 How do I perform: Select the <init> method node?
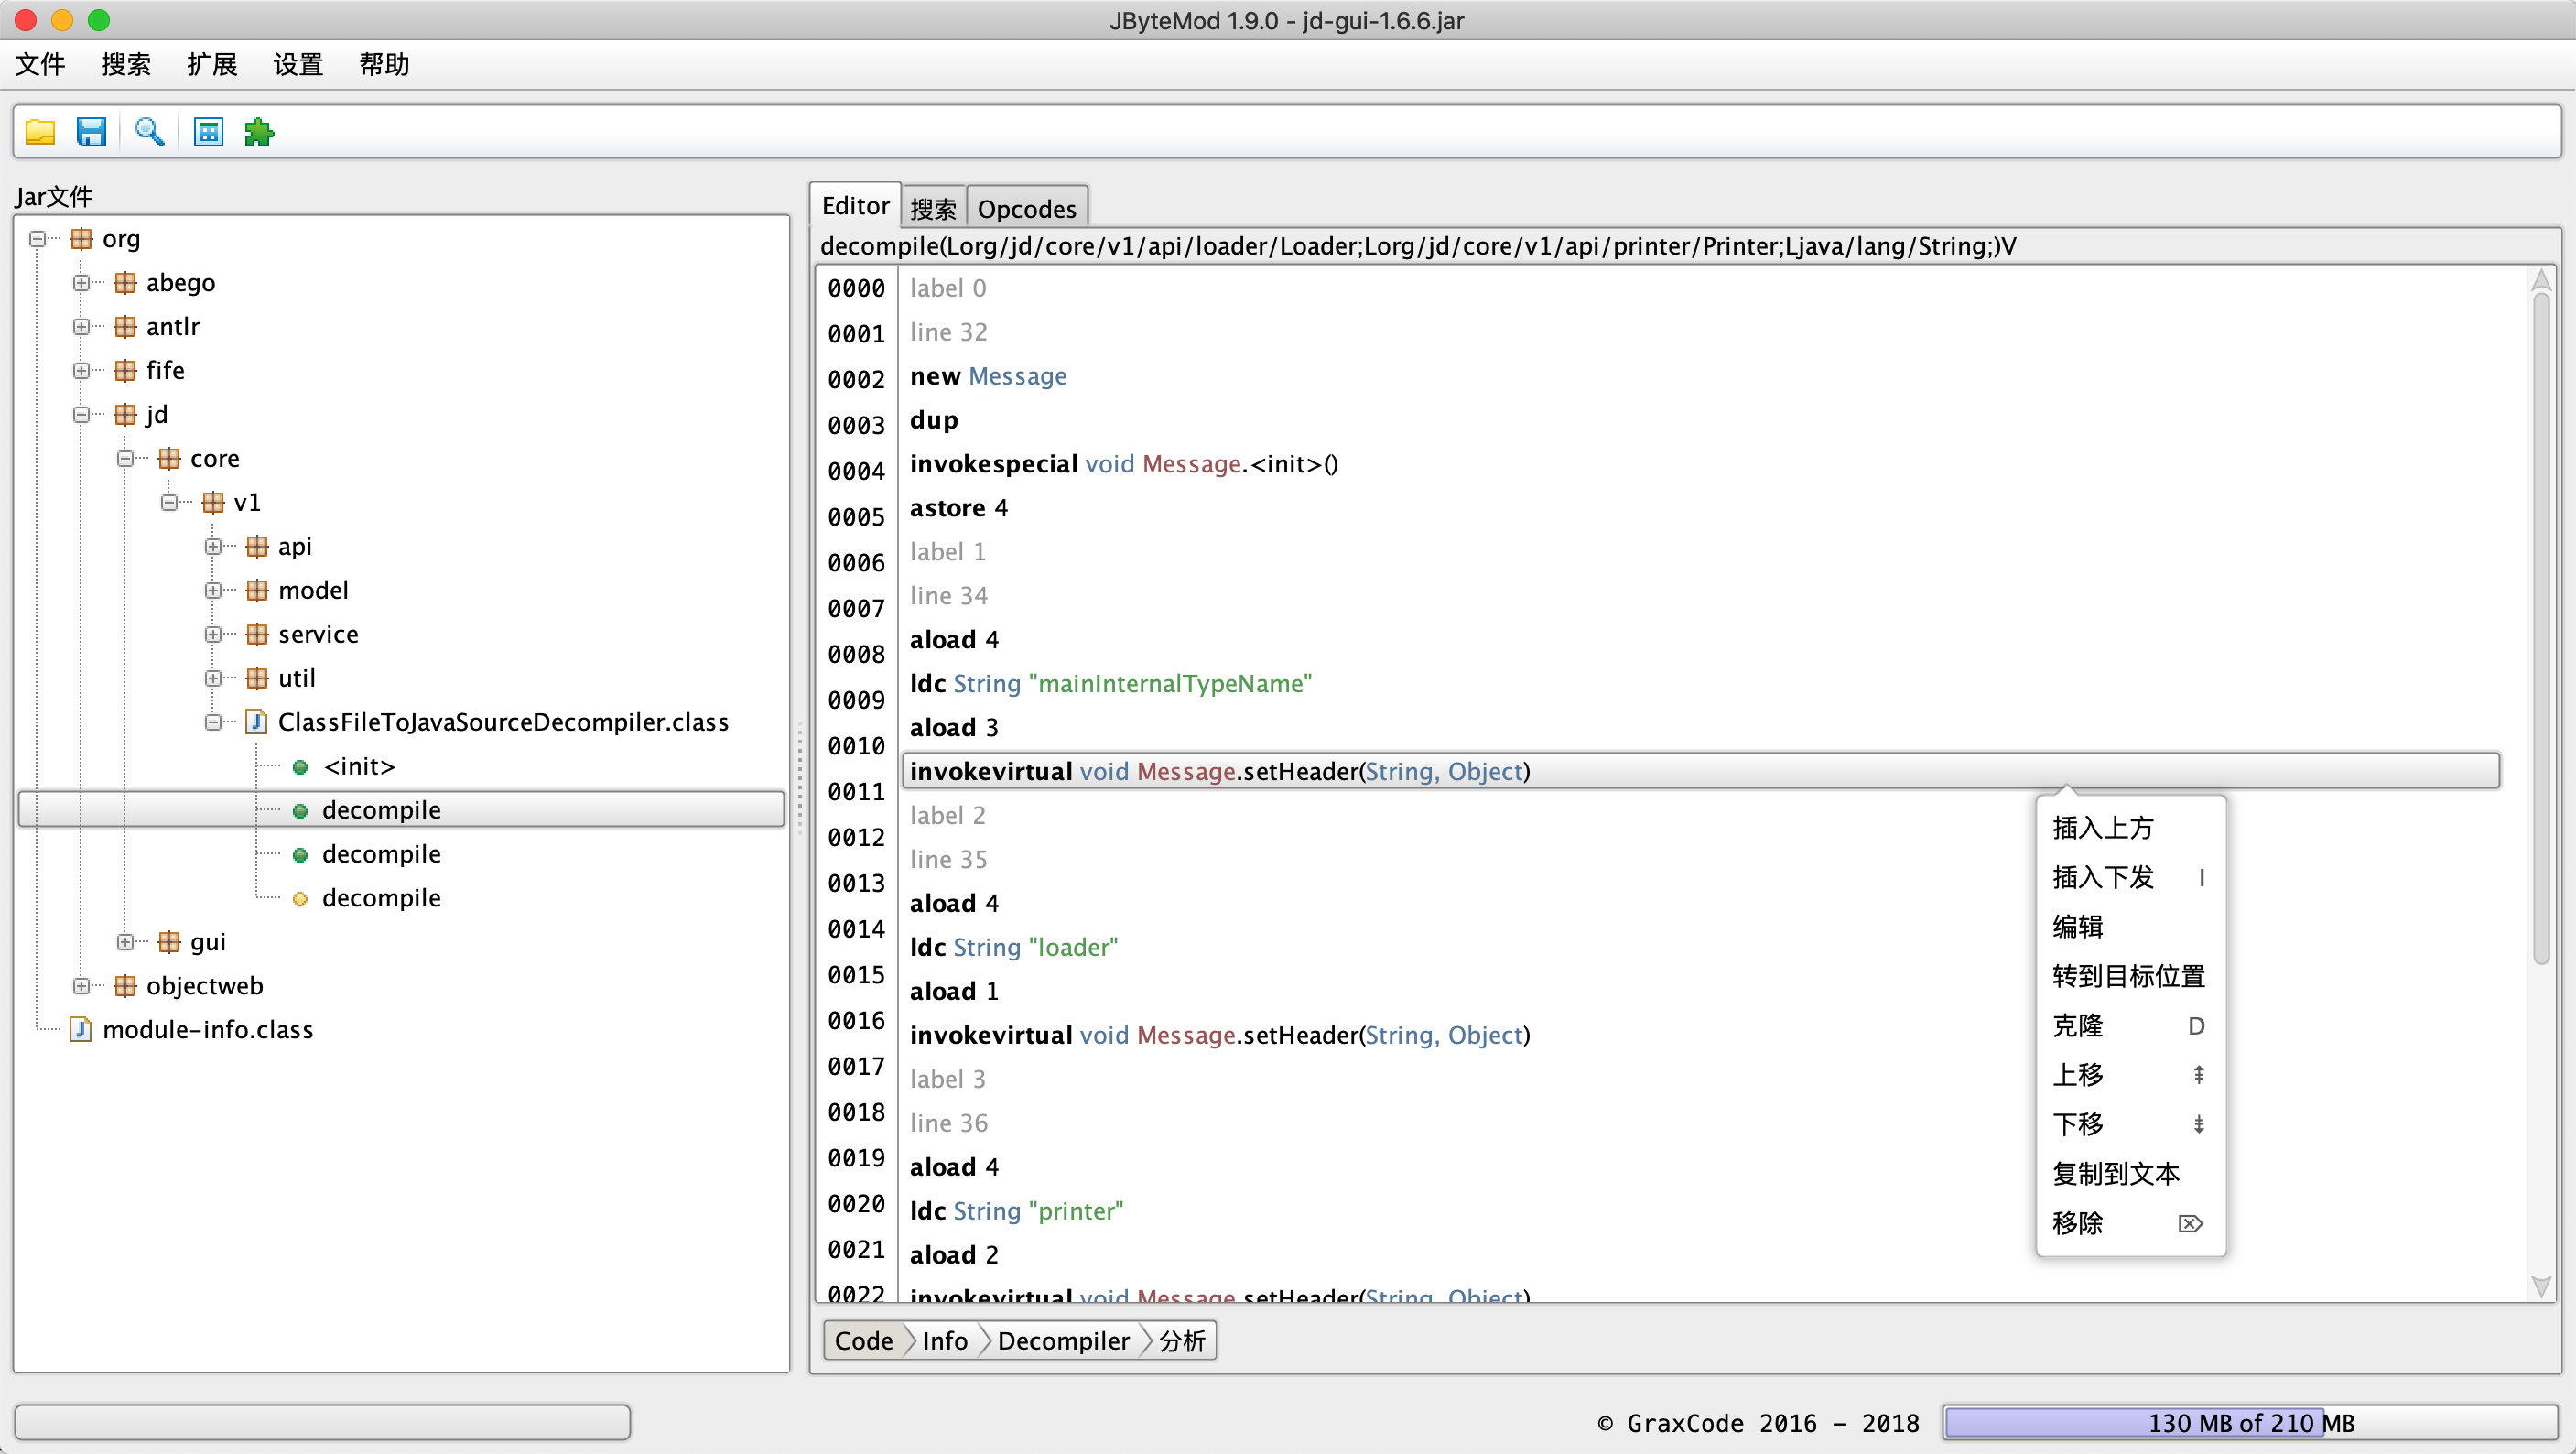point(359,766)
